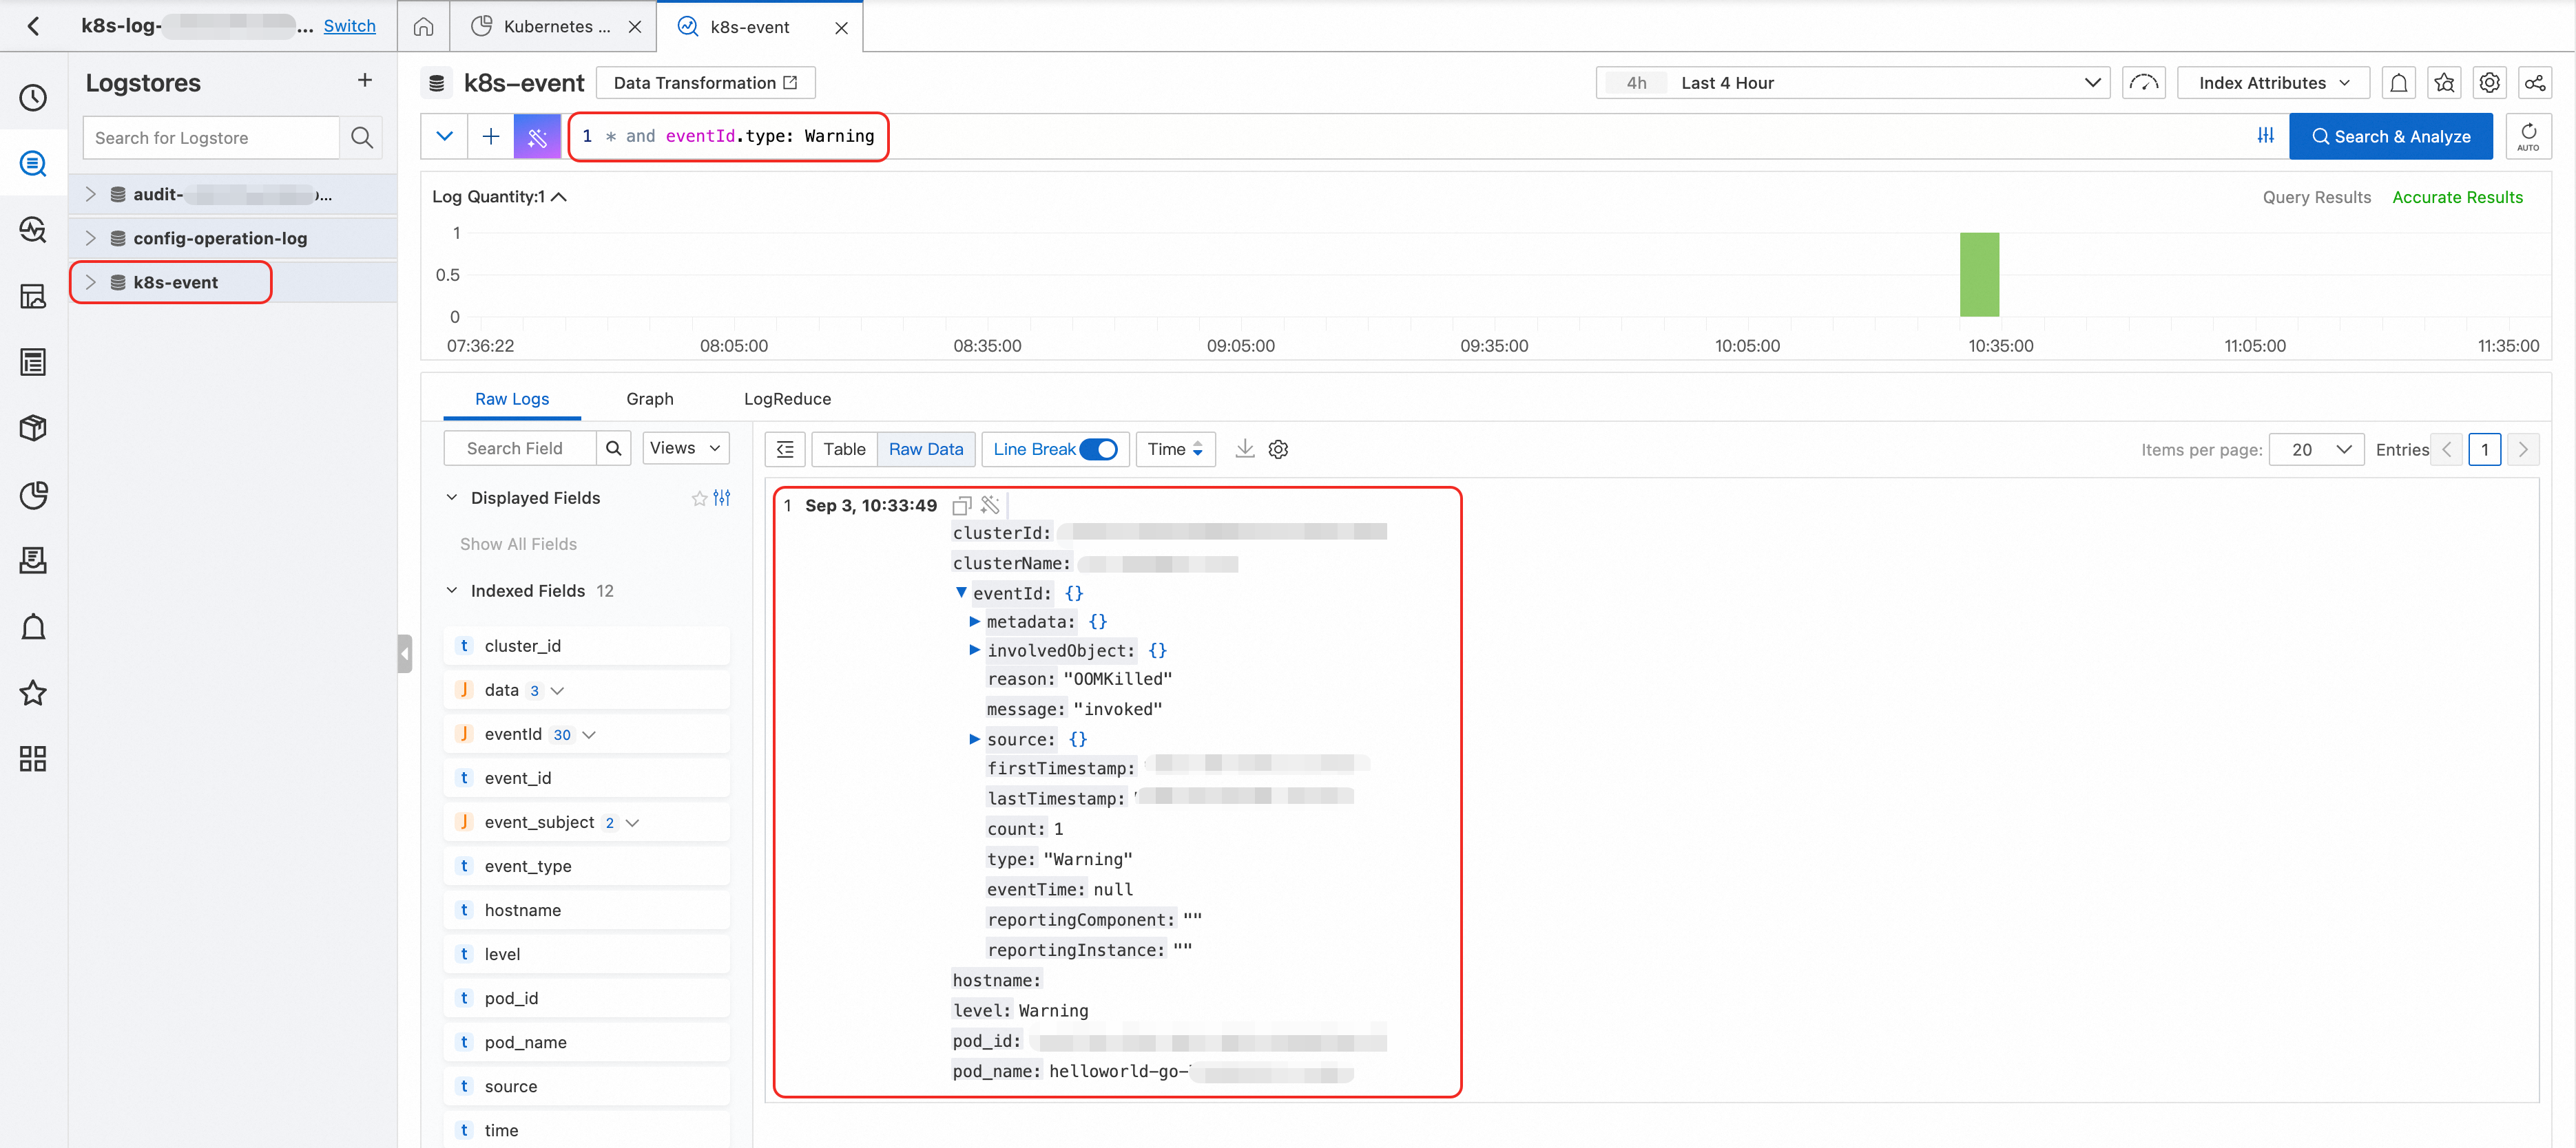This screenshot has height=1148, width=2576.
Task: Open the Views dropdown
Action: point(685,449)
